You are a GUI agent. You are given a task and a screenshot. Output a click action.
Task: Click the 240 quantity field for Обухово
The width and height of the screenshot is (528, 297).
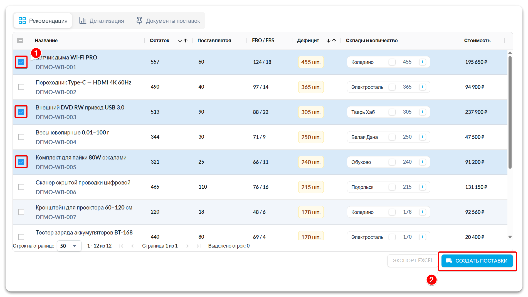point(407,162)
